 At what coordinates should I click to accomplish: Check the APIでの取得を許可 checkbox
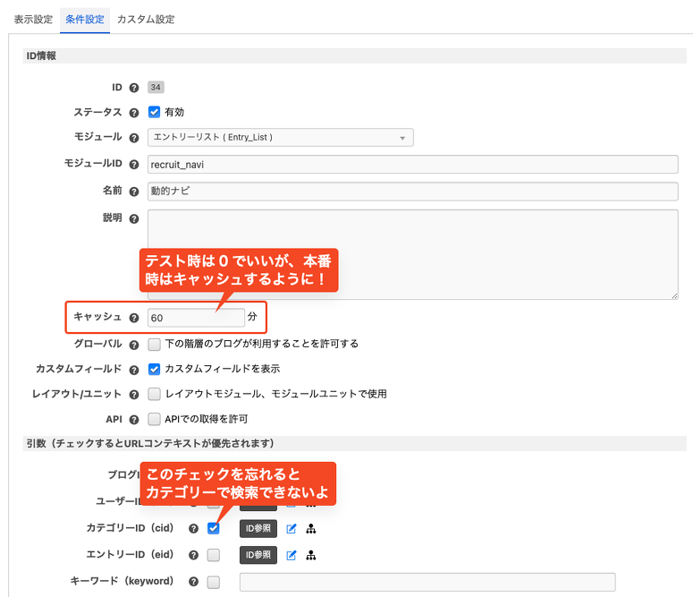pyautogui.click(x=155, y=419)
